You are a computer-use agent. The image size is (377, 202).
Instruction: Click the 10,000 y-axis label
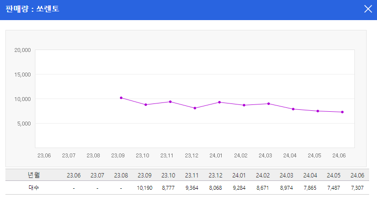click(x=23, y=99)
